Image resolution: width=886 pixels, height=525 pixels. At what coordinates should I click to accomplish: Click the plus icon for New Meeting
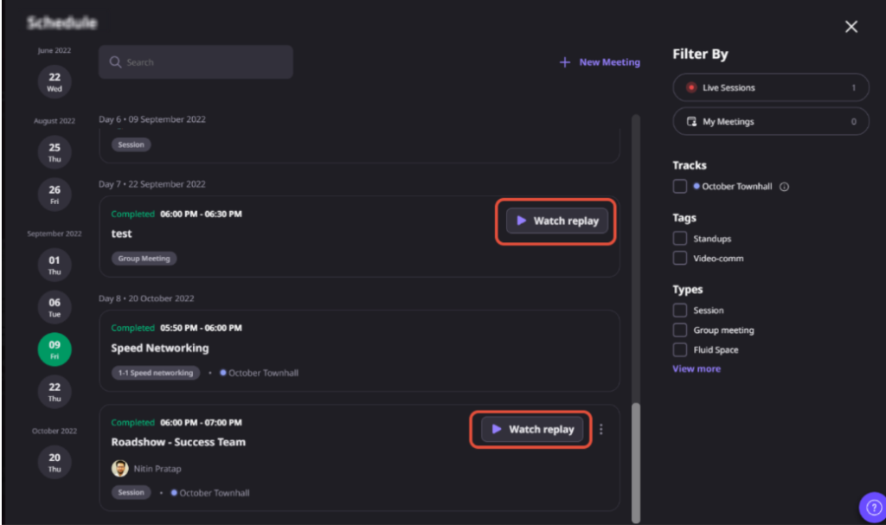pyautogui.click(x=565, y=62)
